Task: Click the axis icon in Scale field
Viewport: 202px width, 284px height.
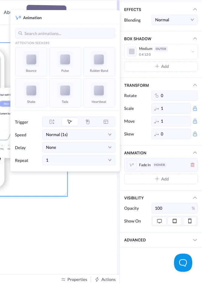Action: [x=156, y=109]
